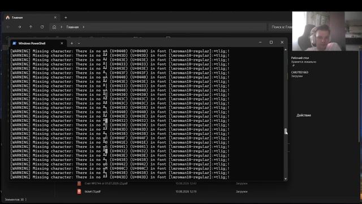Maximize the PowerShell terminal window
The width and height of the screenshot is (362, 204).
coord(271,42)
